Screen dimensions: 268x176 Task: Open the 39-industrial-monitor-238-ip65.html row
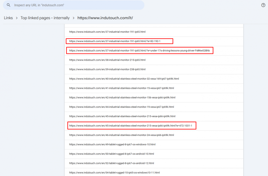coord(154,70)
